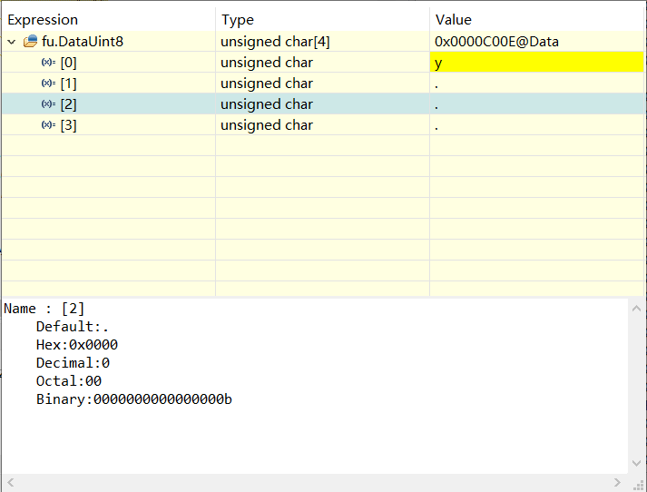The image size is (647, 492).
Task: Sort by the Expression column header
Action: (43, 19)
